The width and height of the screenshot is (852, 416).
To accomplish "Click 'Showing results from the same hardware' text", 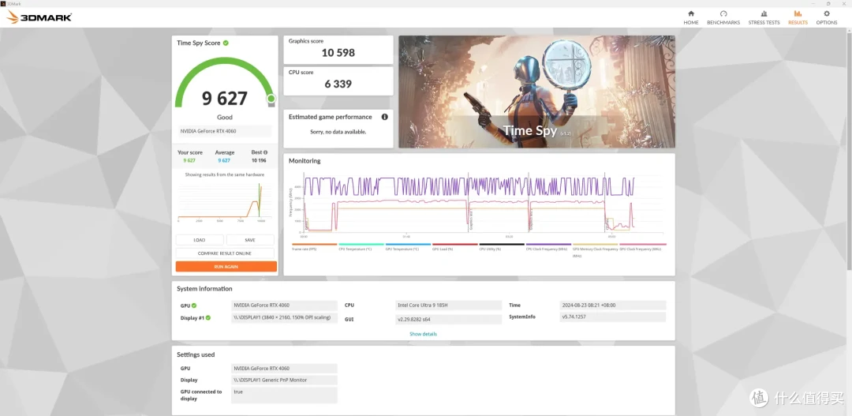I will click(x=225, y=174).
